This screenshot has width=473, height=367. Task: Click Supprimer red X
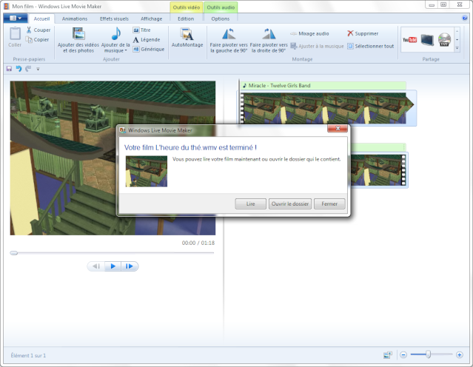coord(362,33)
